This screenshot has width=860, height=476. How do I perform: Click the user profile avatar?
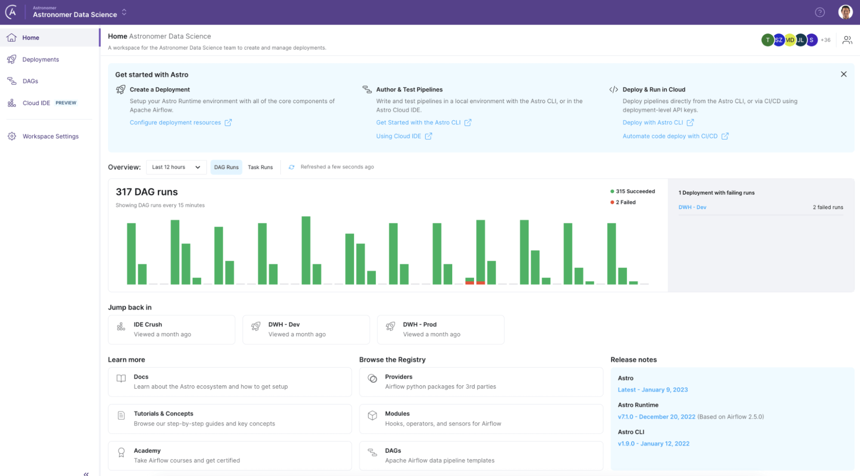click(x=845, y=12)
